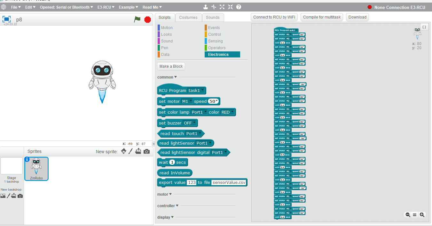The width and height of the screenshot is (432, 226).
Task: Click the green flag to run
Action: point(137,19)
